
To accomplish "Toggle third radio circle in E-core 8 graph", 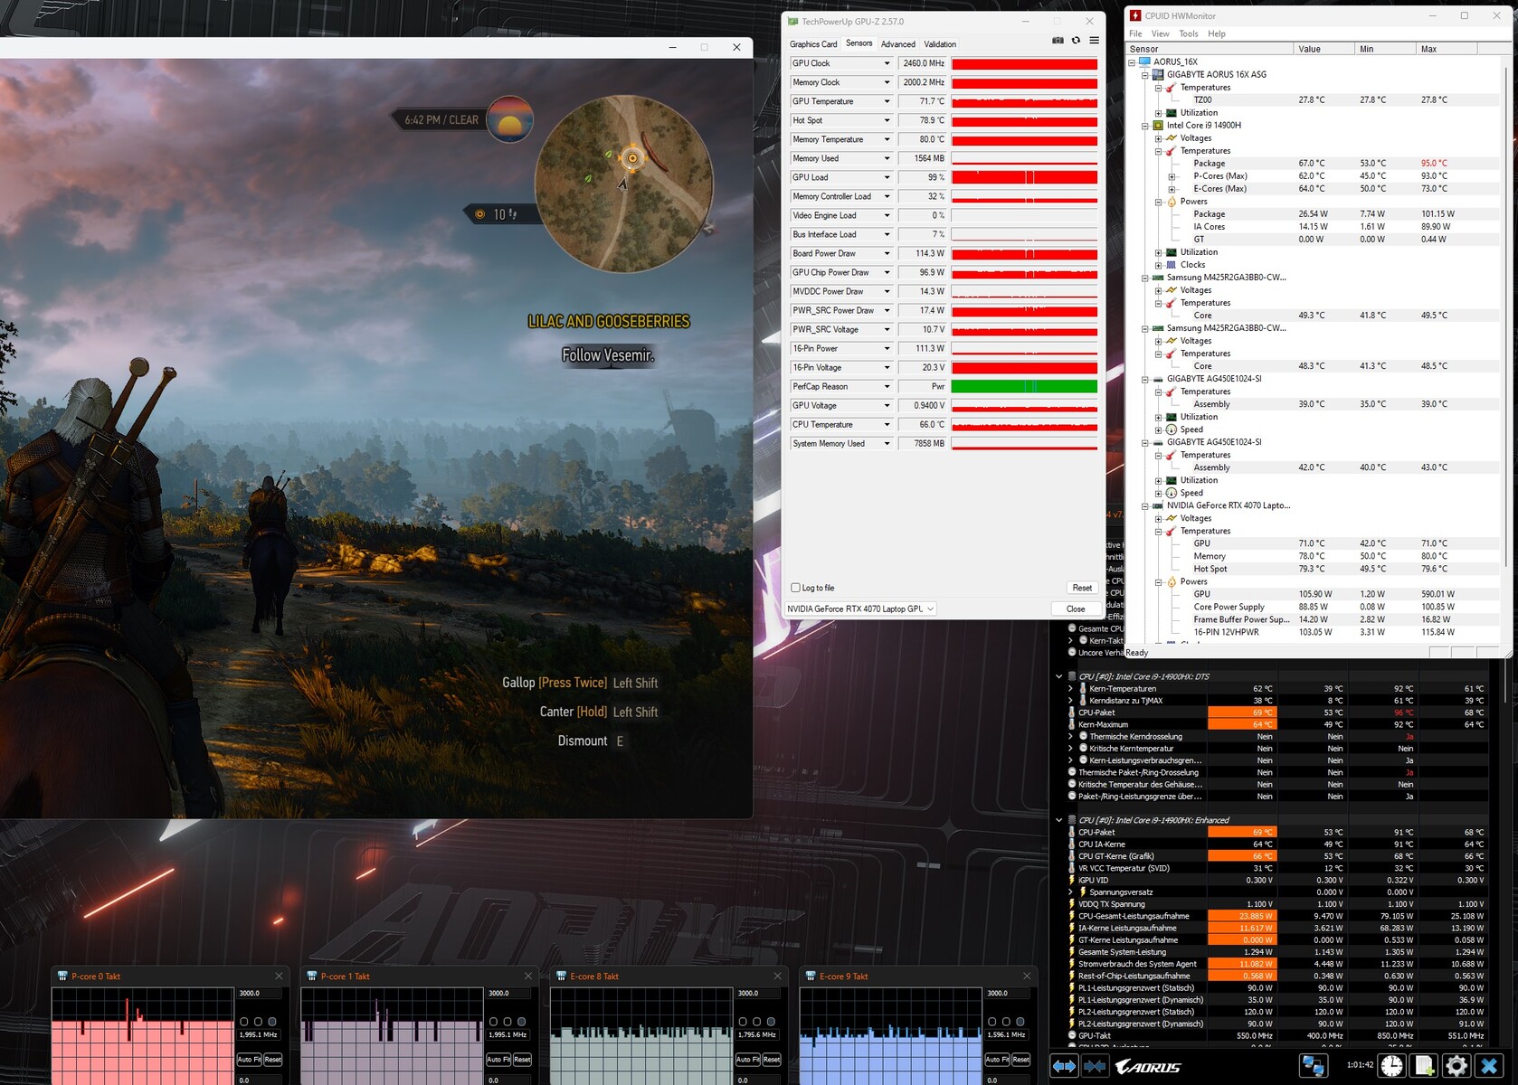I will (771, 1022).
